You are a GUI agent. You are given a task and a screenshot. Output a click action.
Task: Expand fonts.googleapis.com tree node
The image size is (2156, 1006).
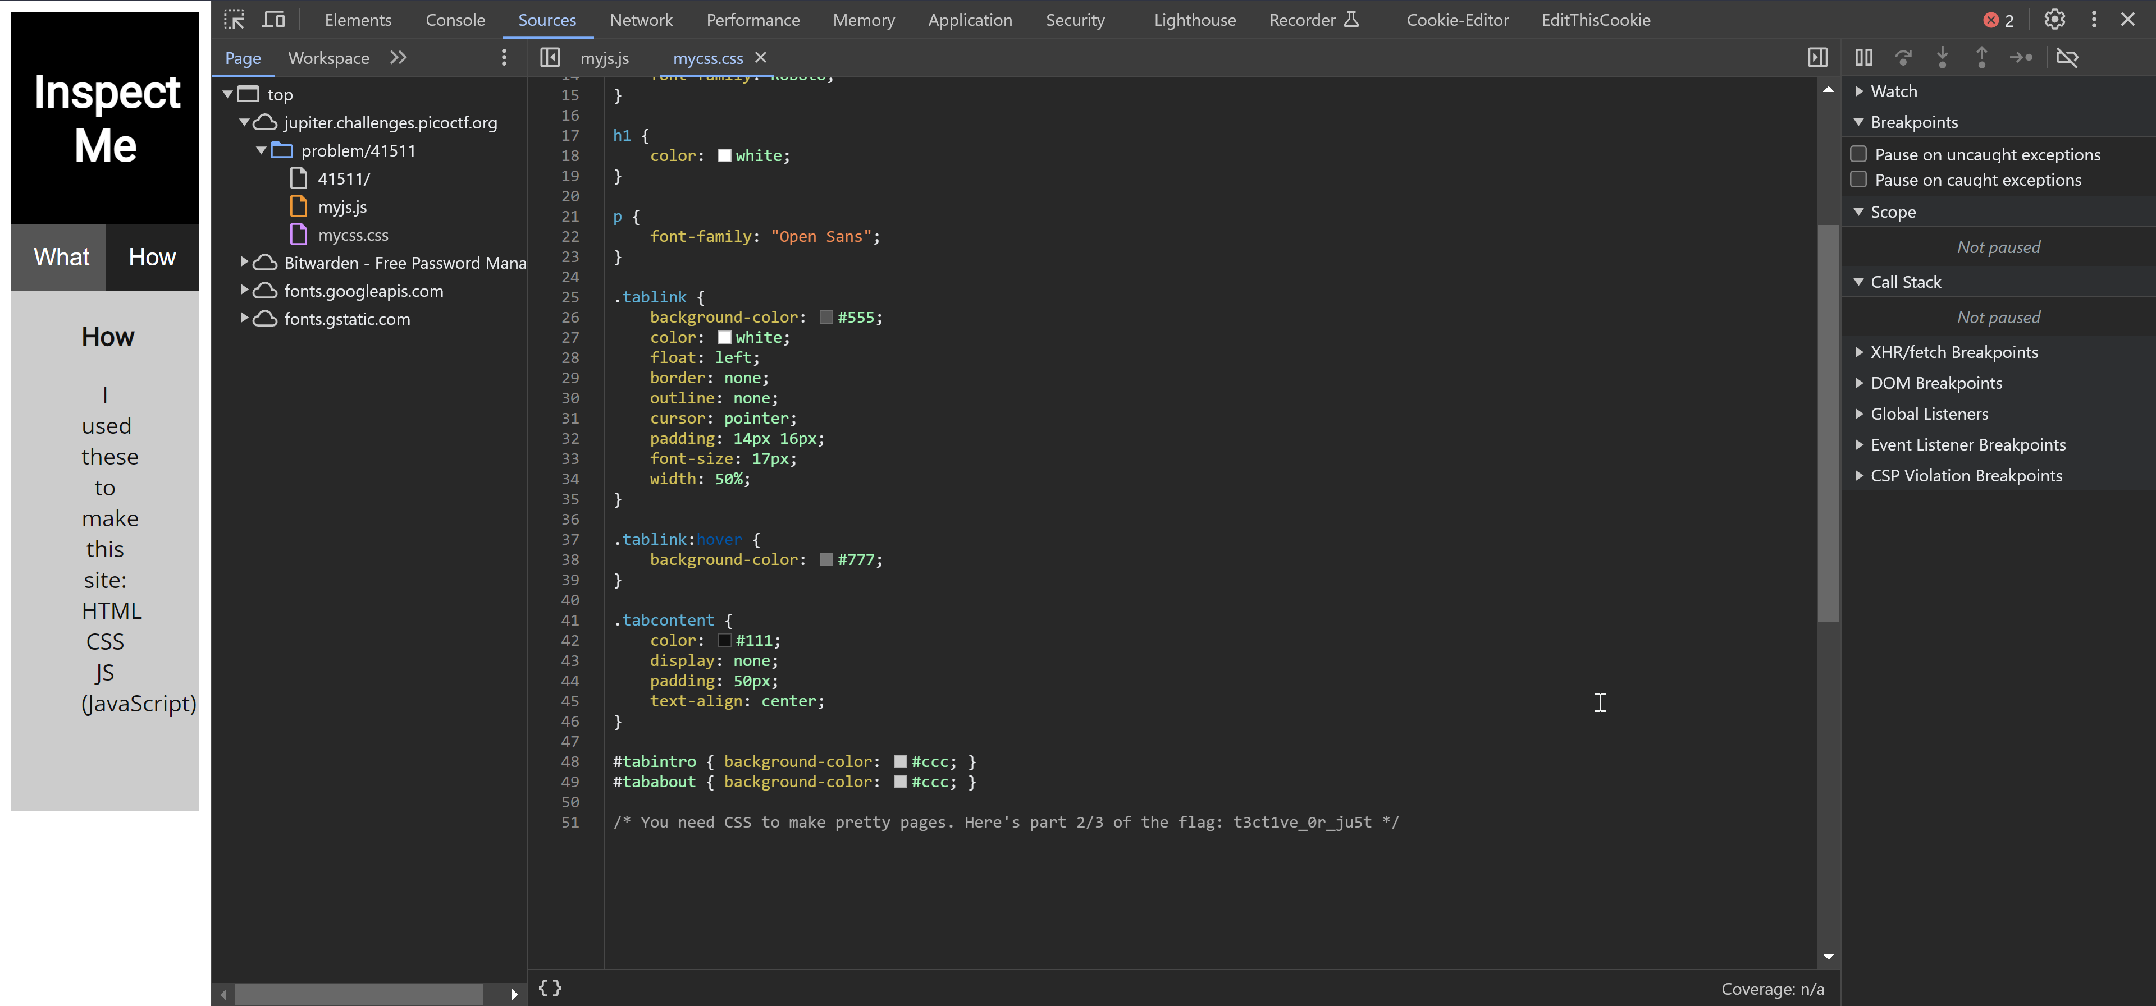pyautogui.click(x=244, y=290)
